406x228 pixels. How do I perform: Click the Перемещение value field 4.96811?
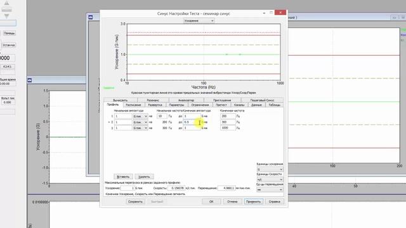tap(226, 188)
